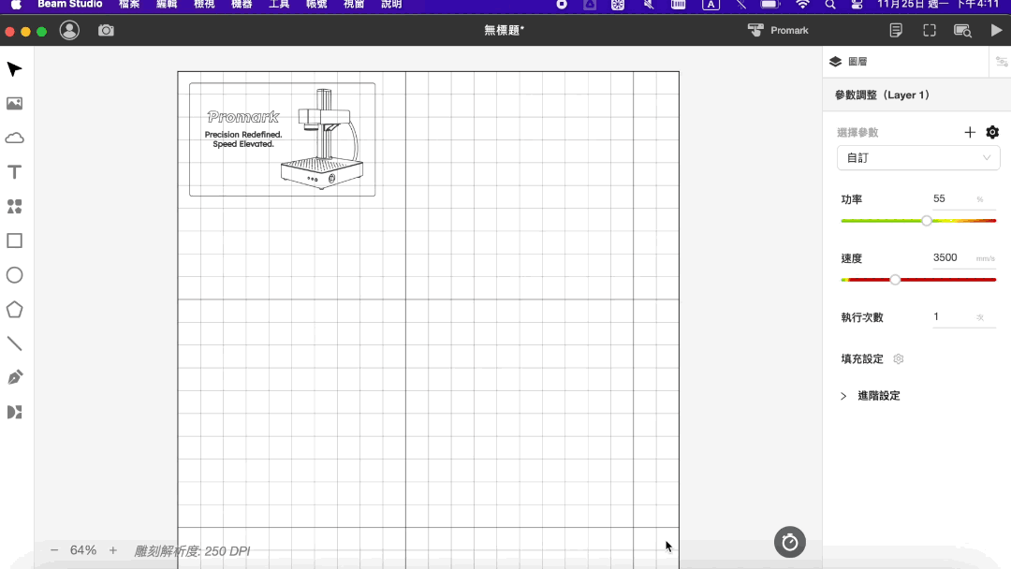Click the 64% zoom level
This screenshot has height=569, width=1011.
click(83, 550)
